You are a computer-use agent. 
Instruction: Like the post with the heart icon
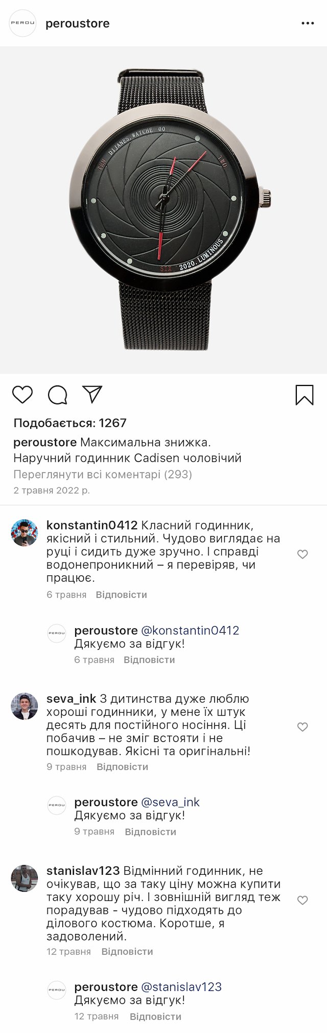[x=22, y=395]
